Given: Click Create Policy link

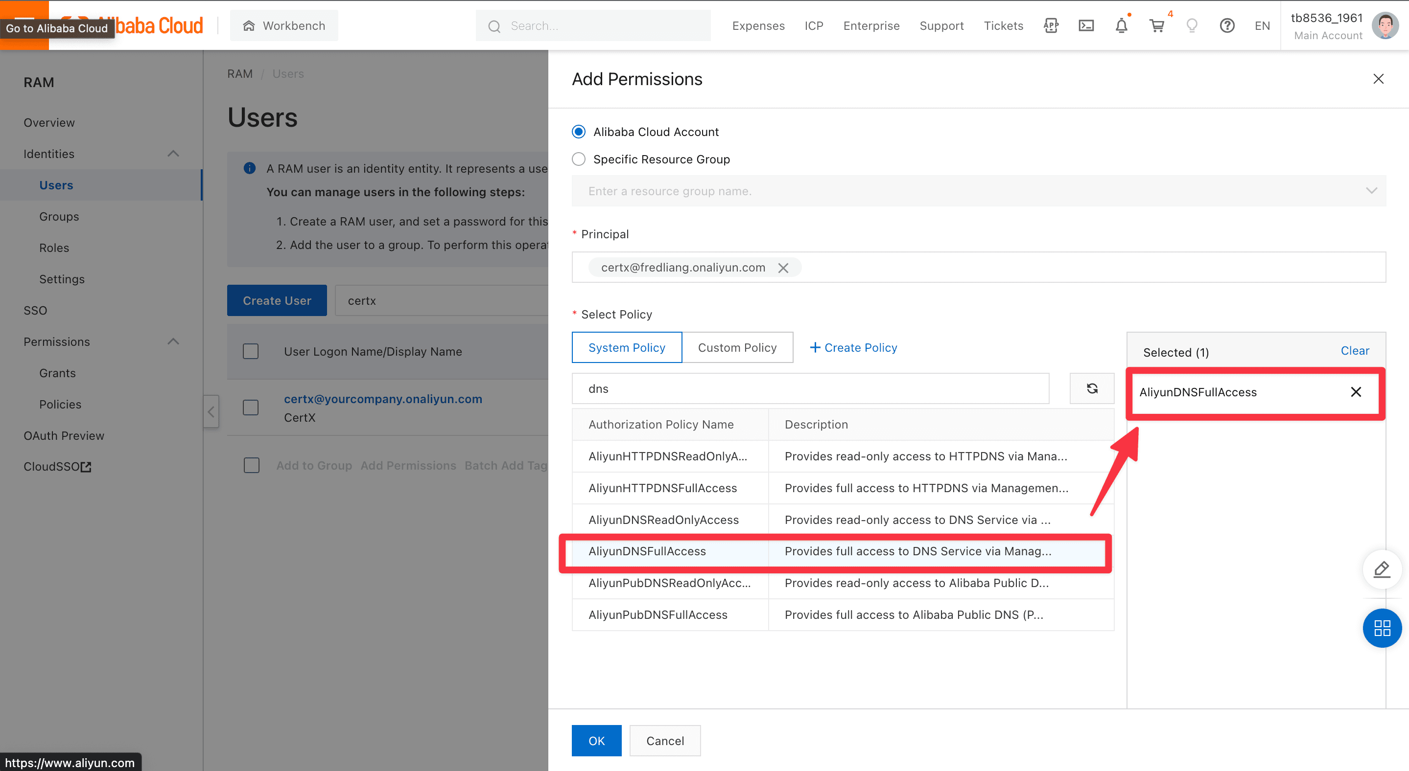Looking at the screenshot, I should point(853,347).
